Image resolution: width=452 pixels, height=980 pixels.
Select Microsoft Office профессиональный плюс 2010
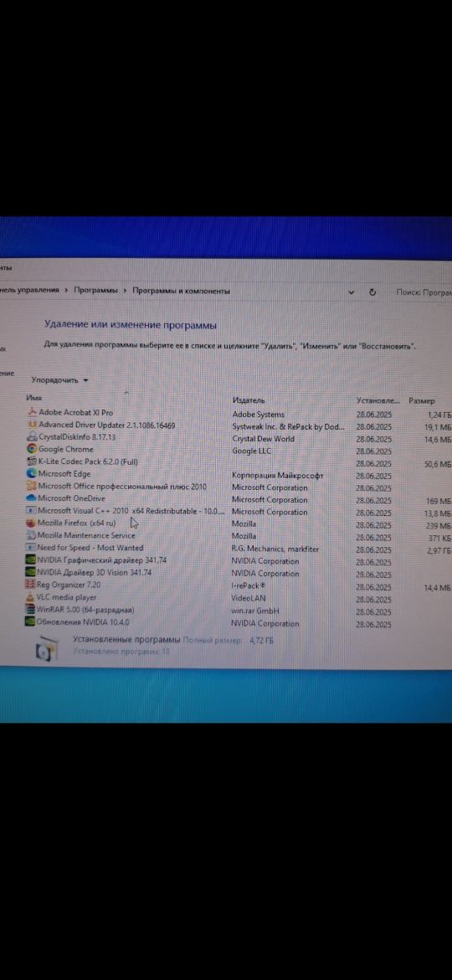pos(121,487)
